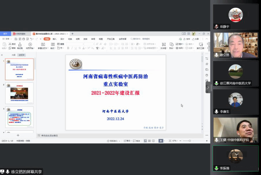
Task: Click the 协作 collaborate button
Action: 187,39
